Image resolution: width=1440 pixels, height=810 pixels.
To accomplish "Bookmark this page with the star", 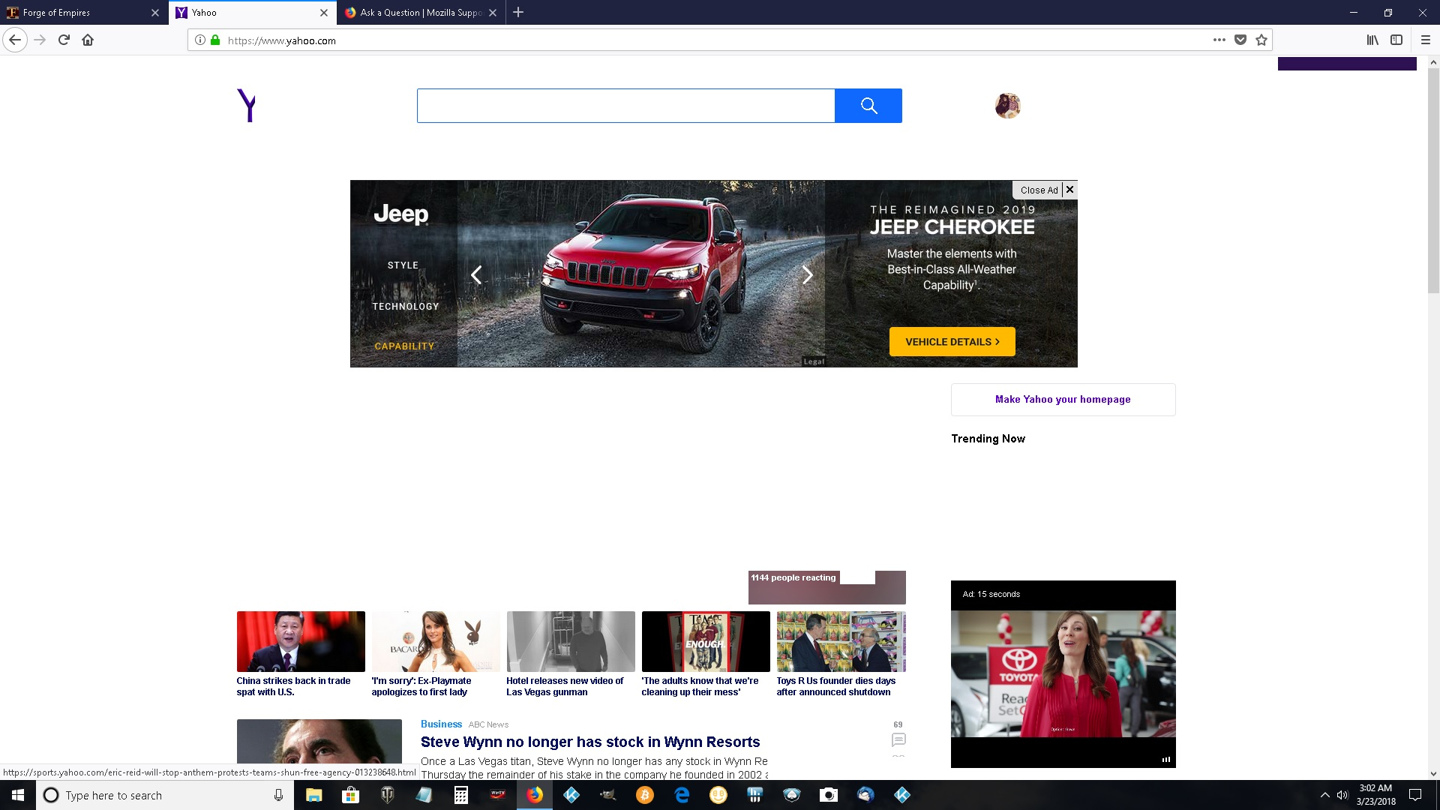I will click(x=1261, y=40).
